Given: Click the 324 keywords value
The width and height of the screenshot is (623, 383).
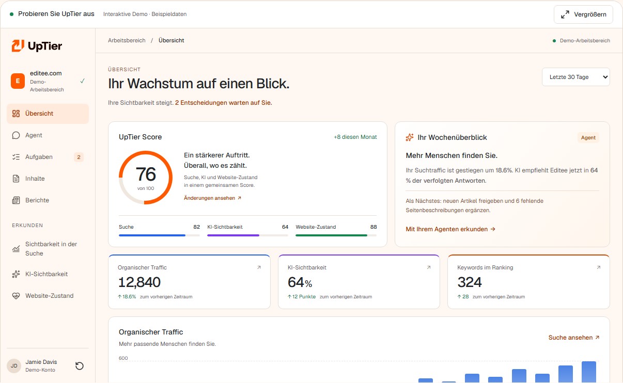Looking at the screenshot, I should click(x=470, y=282).
